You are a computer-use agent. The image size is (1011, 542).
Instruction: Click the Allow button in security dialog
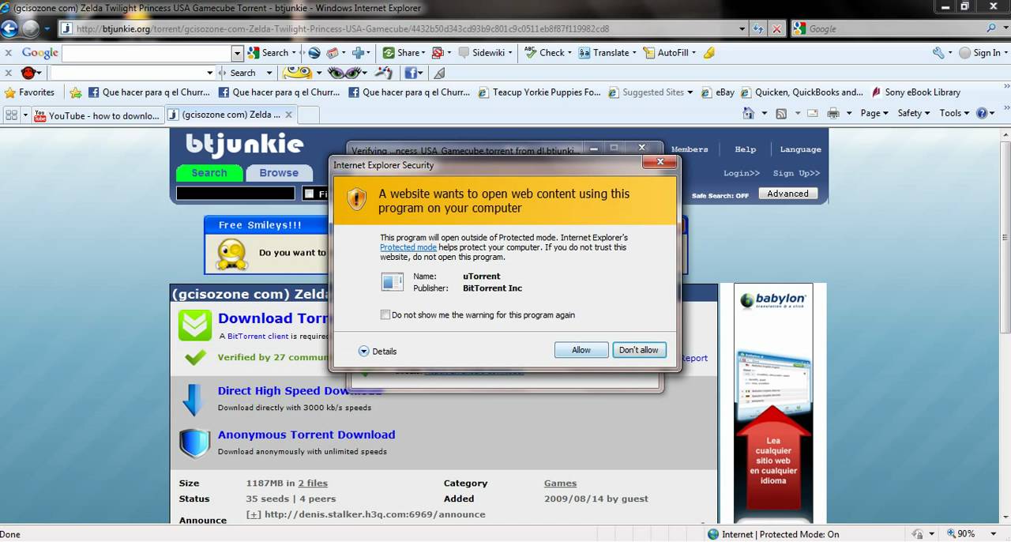(581, 350)
